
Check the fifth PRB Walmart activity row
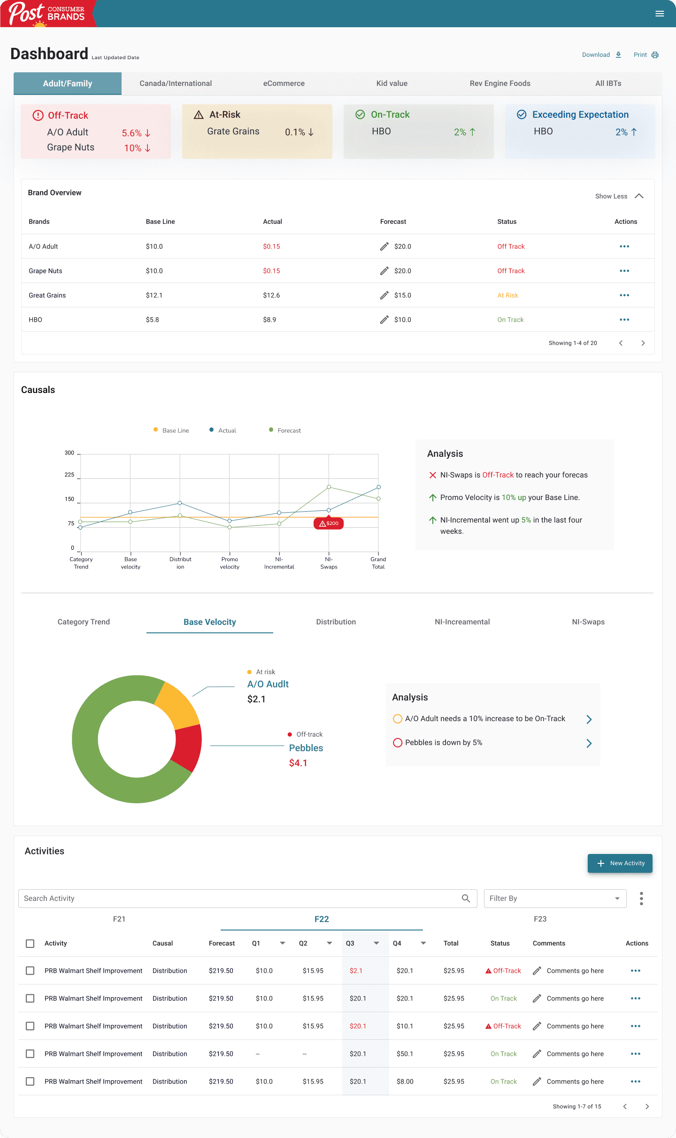tap(30, 1081)
